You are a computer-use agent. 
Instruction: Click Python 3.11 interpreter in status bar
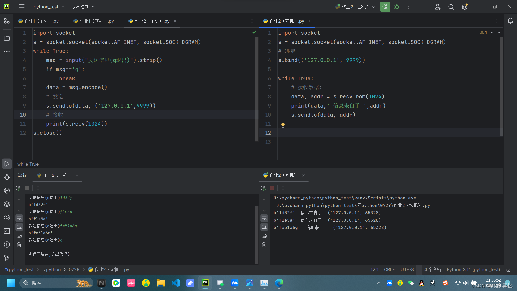473,269
